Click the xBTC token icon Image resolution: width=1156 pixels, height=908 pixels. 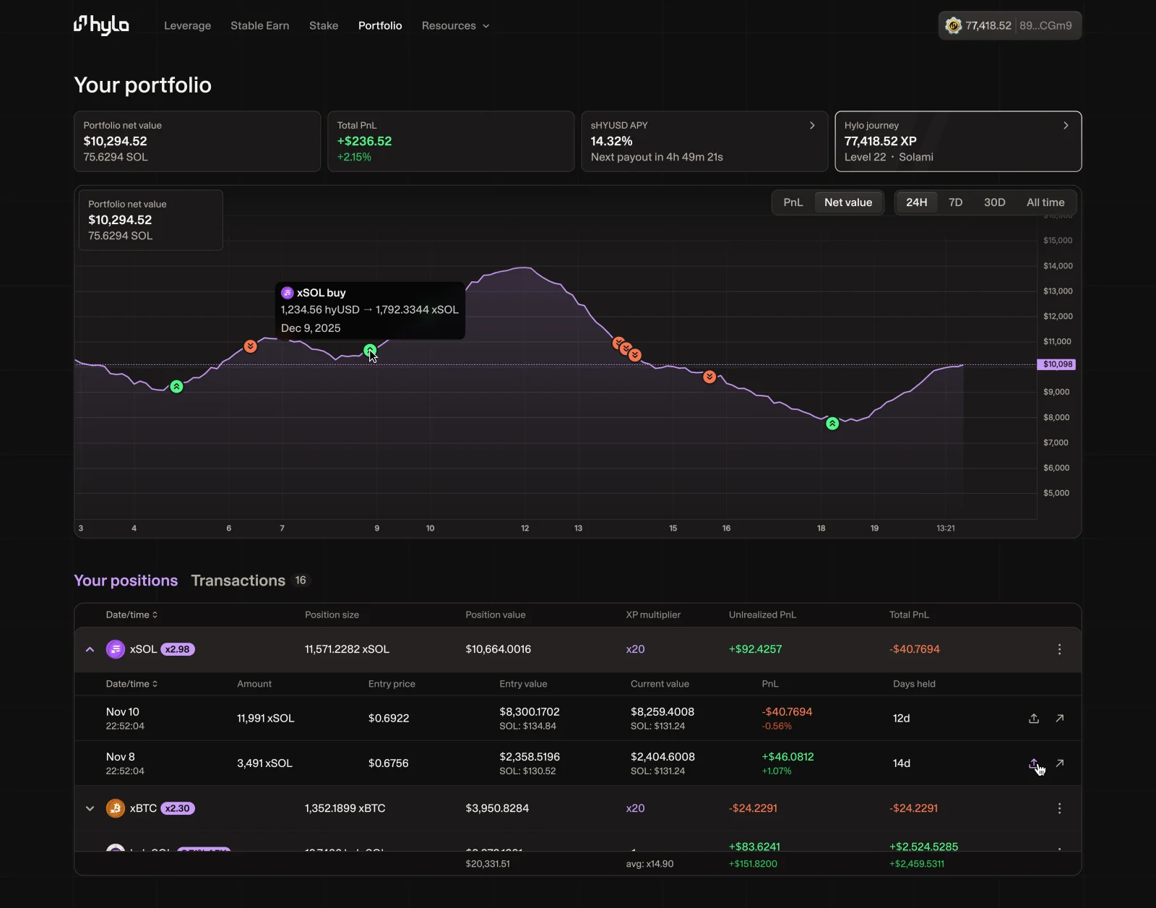click(116, 808)
